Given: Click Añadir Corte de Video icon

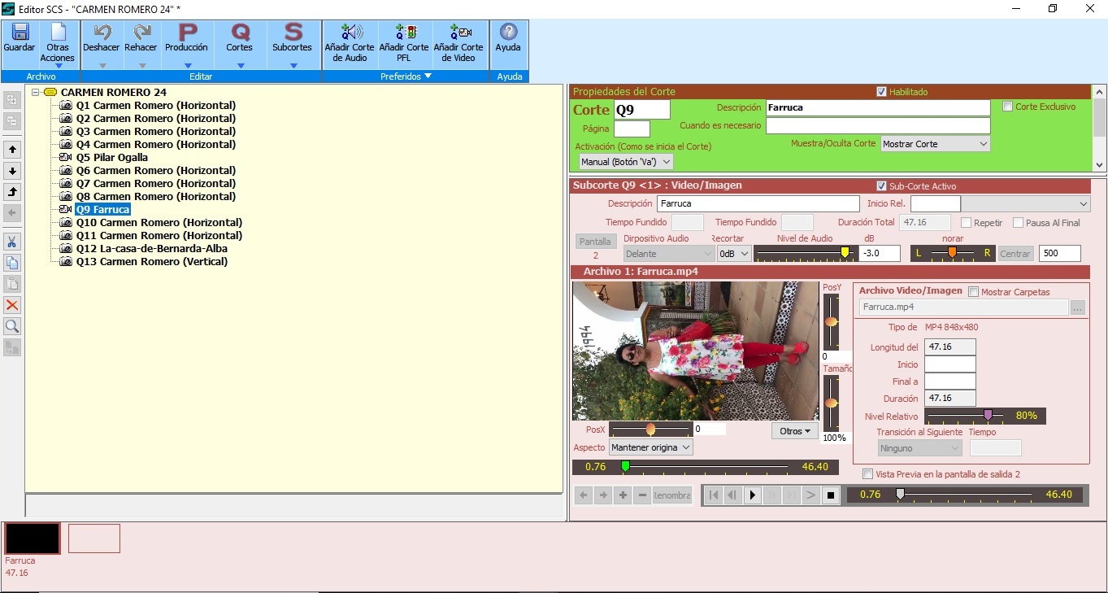Looking at the screenshot, I should pyautogui.click(x=458, y=33).
